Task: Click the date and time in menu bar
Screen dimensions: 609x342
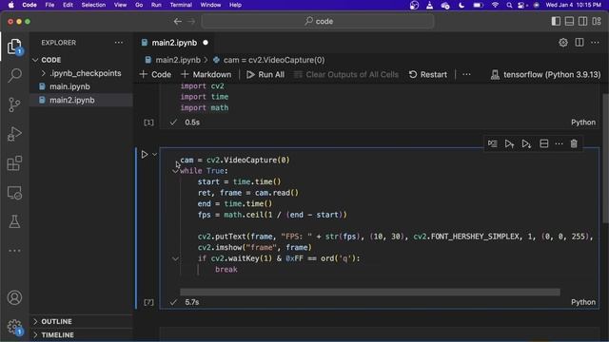Action: click(x=573, y=5)
